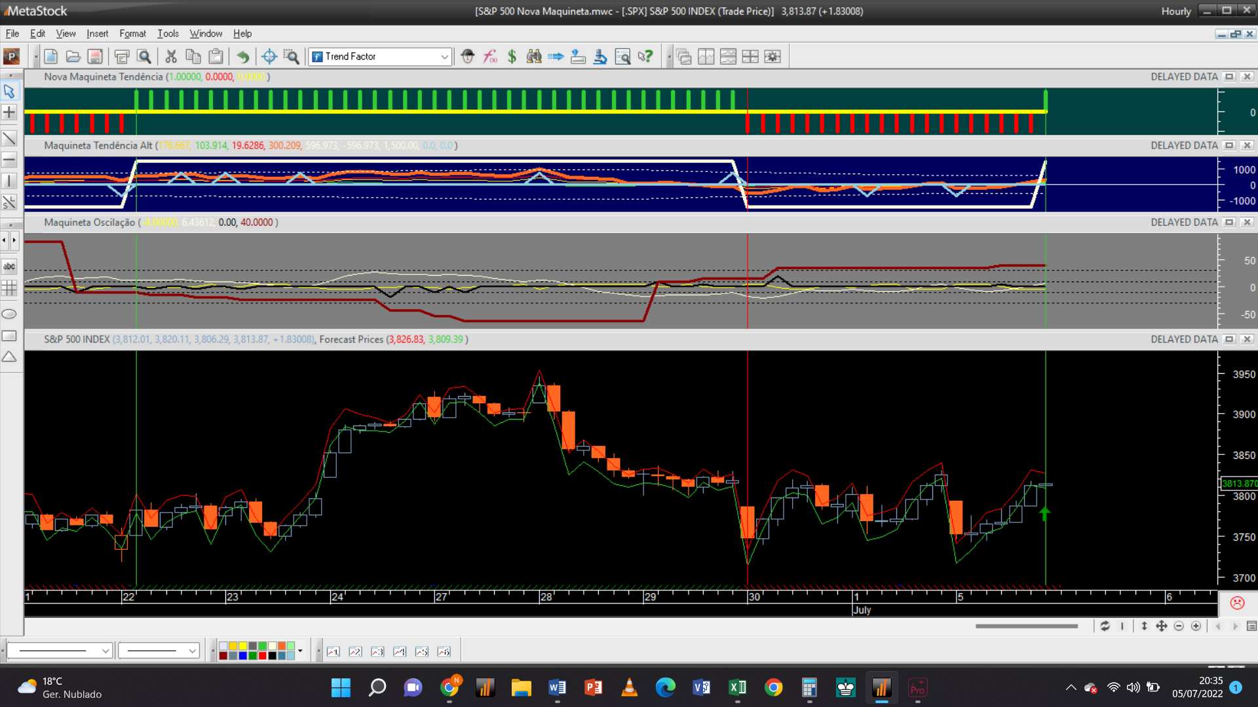Viewport: 1258px width, 707px height.
Task: Open the Format menu
Action: click(132, 33)
